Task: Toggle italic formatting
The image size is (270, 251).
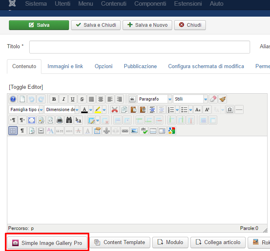Action: pyautogui.click(x=63, y=99)
